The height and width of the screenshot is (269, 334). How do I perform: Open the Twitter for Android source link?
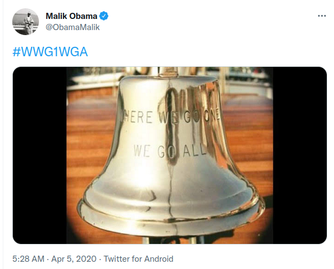[139, 259]
